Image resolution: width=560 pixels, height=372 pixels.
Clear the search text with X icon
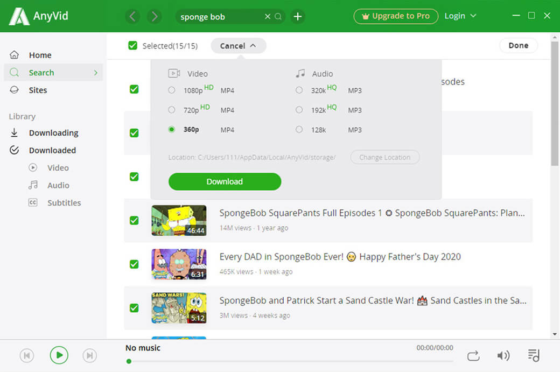click(268, 17)
